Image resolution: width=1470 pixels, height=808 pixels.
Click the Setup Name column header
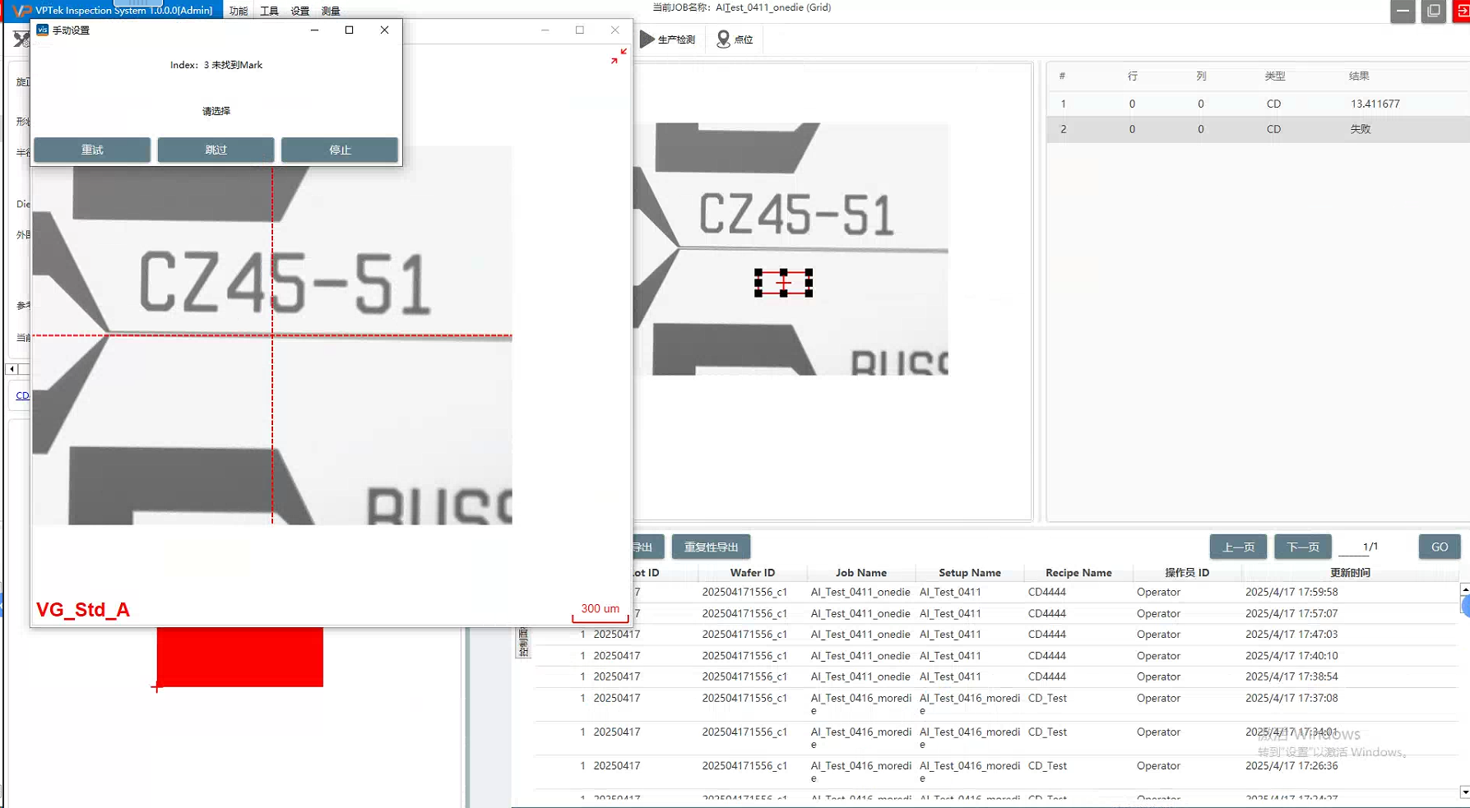[970, 573]
